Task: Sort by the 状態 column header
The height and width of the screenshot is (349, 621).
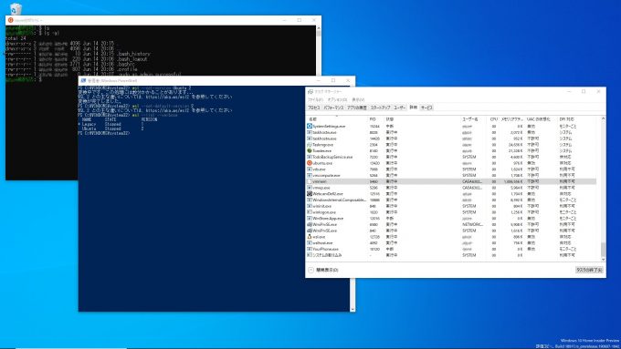Action: coord(422,119)
